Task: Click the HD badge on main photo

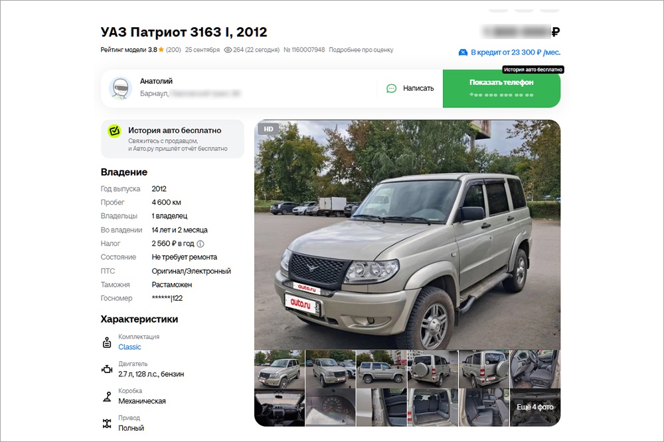Action: [x=268, y=129]
